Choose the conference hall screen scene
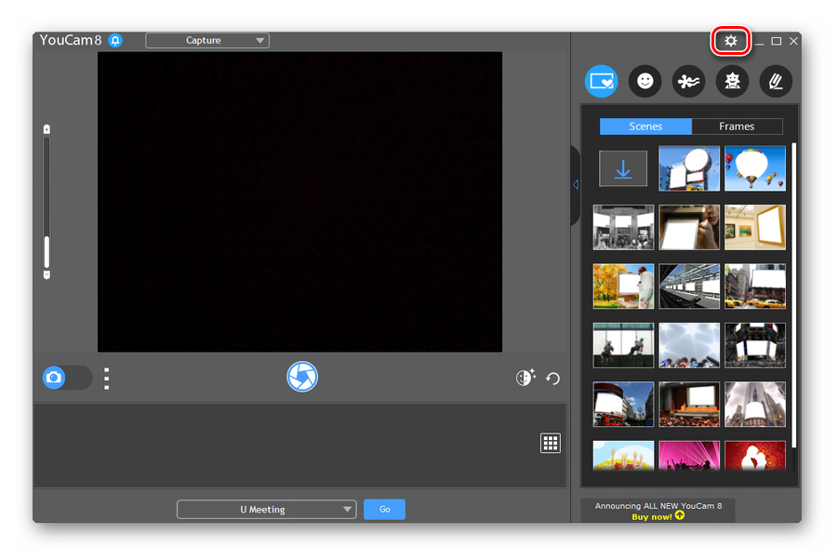This screenshot has width=837, height=559. click(689, 405)
